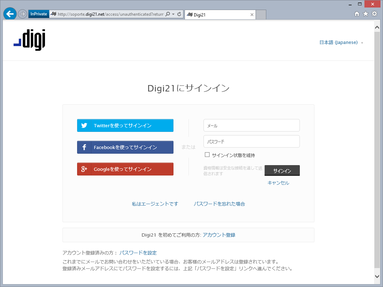
Task: Click the browser Back arrow button
Action: pyautogui.click(x=10, y=14)
